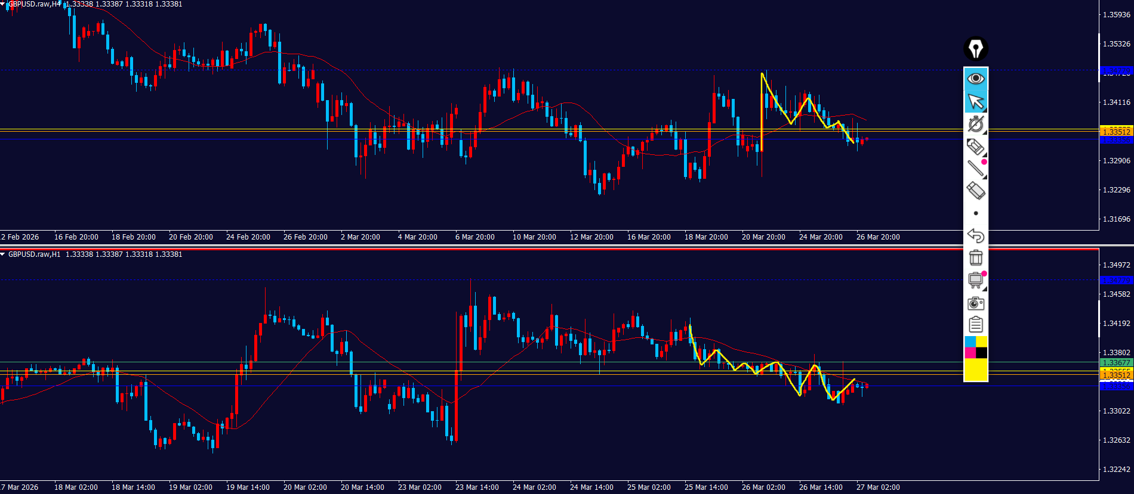Clear all ink with trash icon
1134x494 pixels.
pos(976,257)
